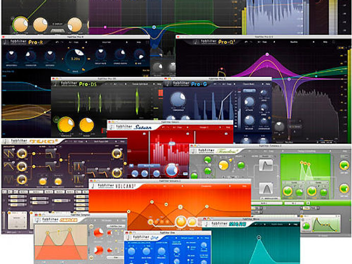Click the full-screen icon in Pro-Q 2 header

(334, 42)
